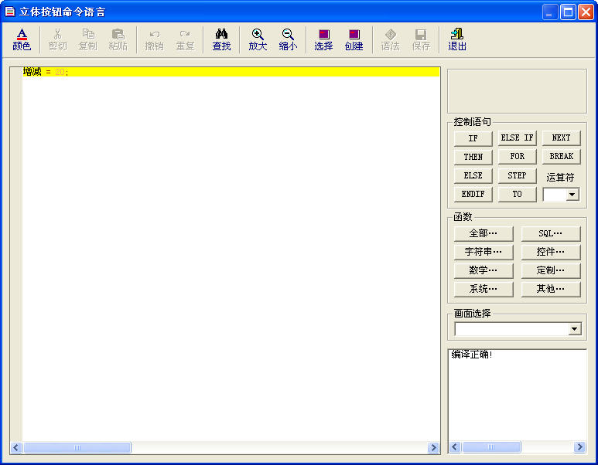598x465 pixels.
Task: Click the editor horizontal scrollbar thumb
Action: (77, 447)
